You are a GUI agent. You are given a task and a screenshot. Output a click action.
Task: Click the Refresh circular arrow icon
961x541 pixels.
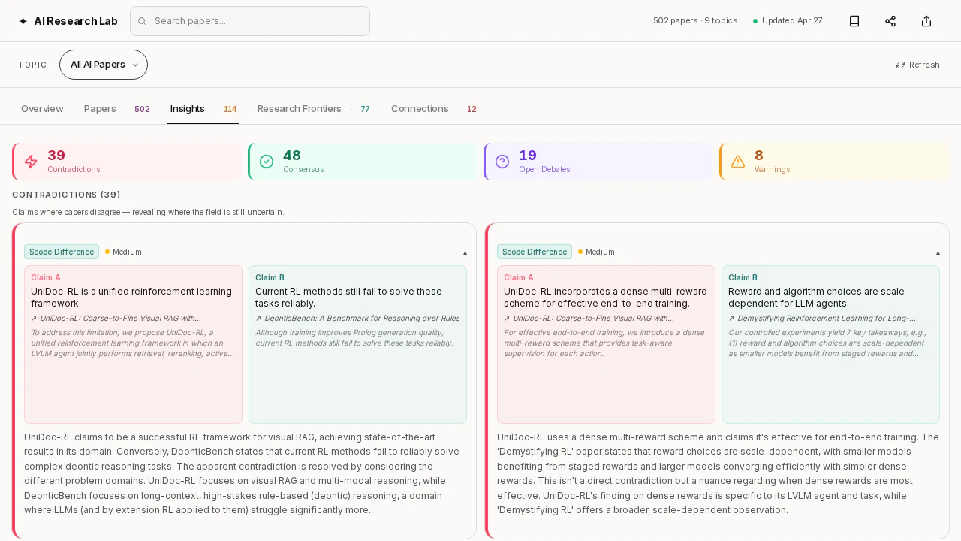[900, 65]
